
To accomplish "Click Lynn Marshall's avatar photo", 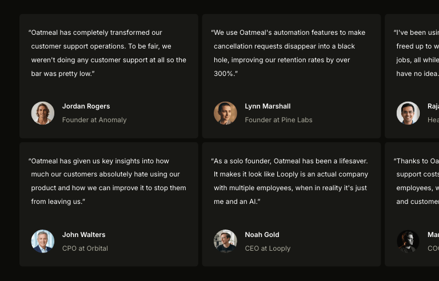I will pyautogui.click(x=225, y=113).
